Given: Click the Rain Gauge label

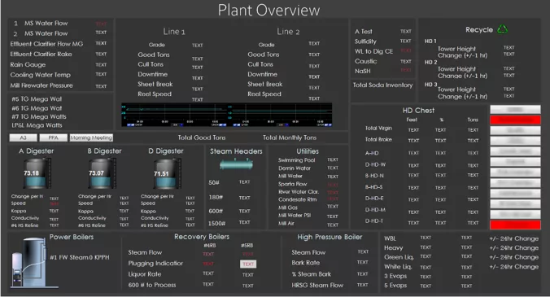Looking at the screenshot, I should coord(28,64).
